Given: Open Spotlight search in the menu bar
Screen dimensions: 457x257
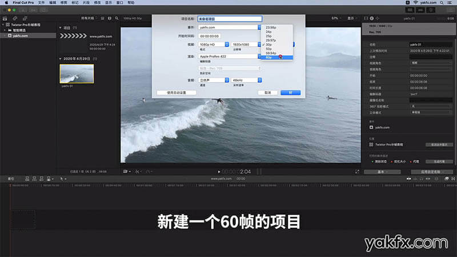Looking at the screenshot, I should coord(442,2).
